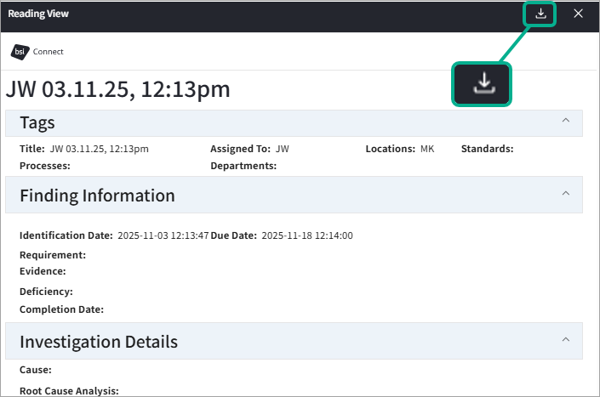Click the Standards label
This screenshot has height=397, width=600.
pyautogui.click(x=487, y=149)
